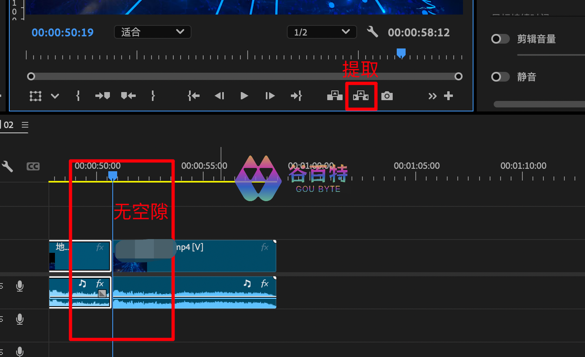
Task: Go to In point
Action: pos(194,96)
